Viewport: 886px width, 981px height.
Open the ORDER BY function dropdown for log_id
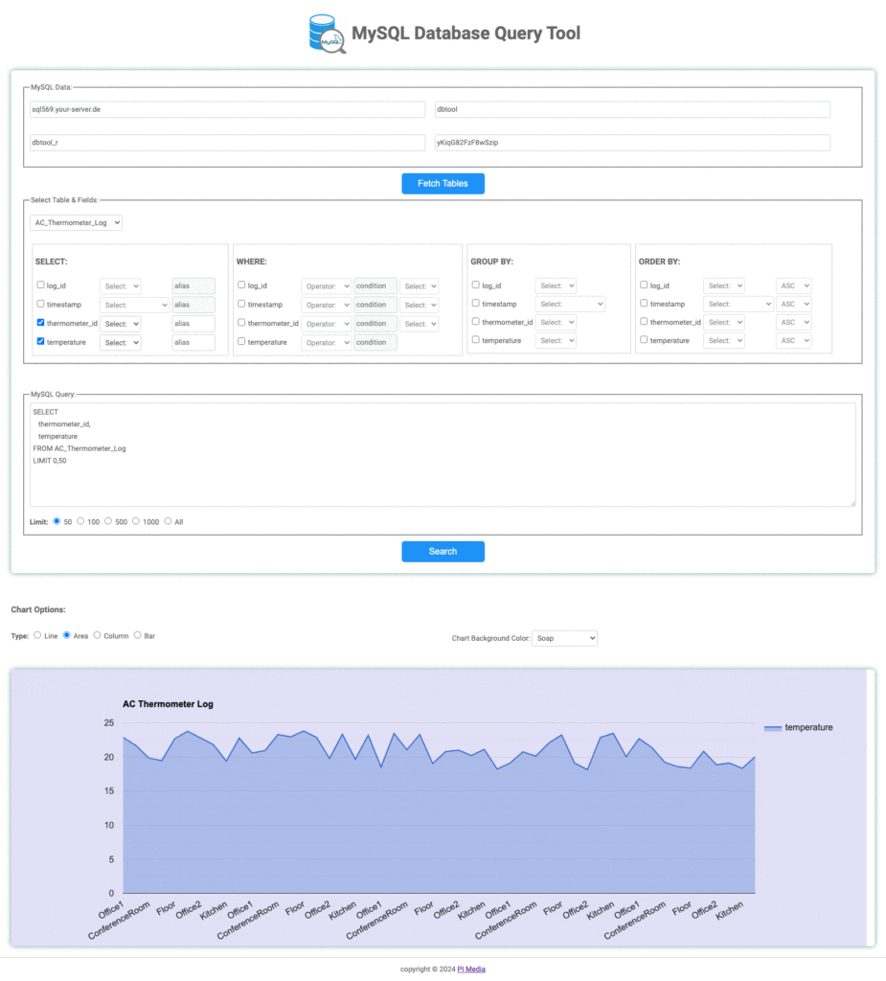[x=724, y=285]
